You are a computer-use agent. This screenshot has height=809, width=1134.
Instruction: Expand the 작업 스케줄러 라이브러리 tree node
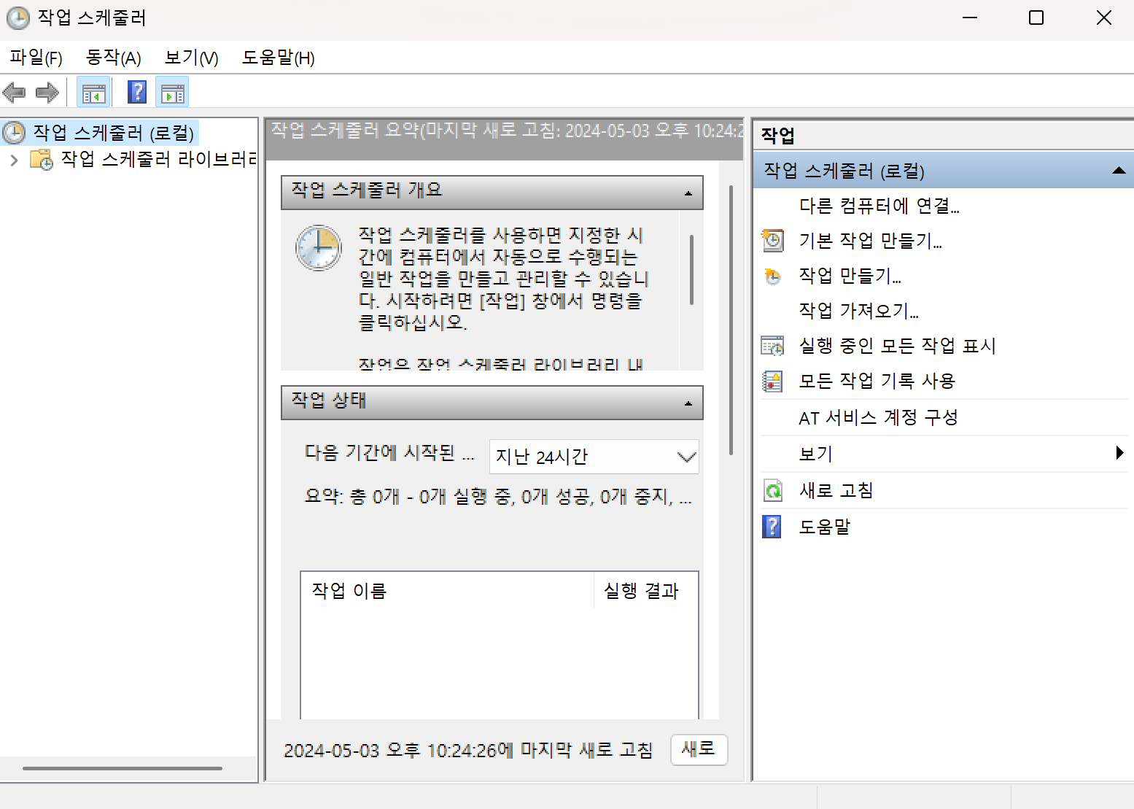pos(14,160)
